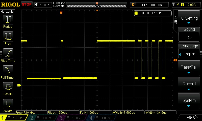This screenshot has height=121, width=202.
Task: Open the IO Setting submenu
Action: [x=189, y=20]
